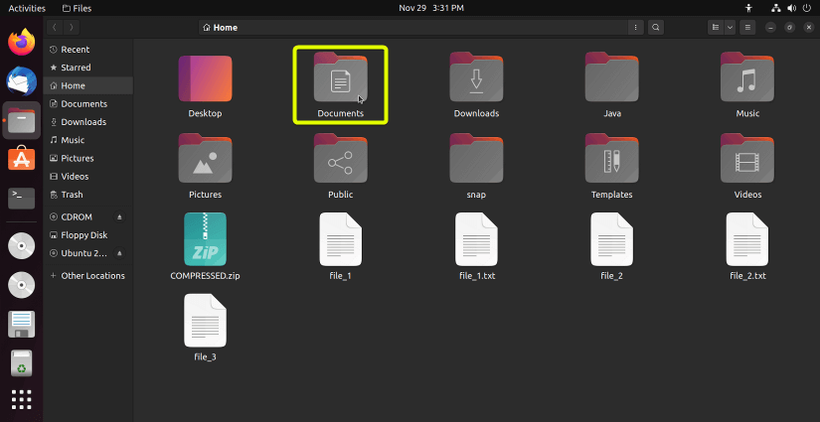Toggle list view mode button
The width and height of the screenshot is (820, 422).
tap(716, 28)
